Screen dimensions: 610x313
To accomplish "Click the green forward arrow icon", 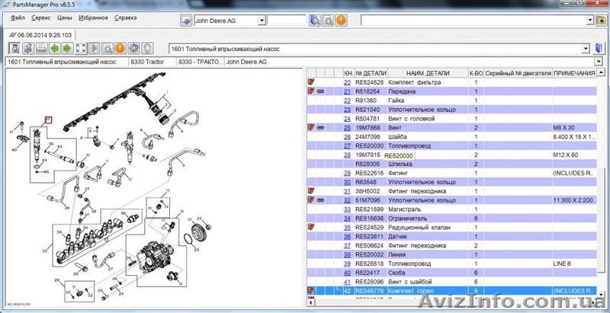I will click(x=66, y=48).
